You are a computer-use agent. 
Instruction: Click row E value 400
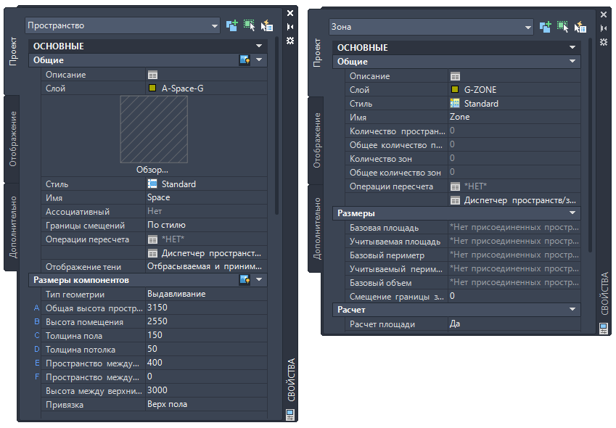(x=206, y=363)
